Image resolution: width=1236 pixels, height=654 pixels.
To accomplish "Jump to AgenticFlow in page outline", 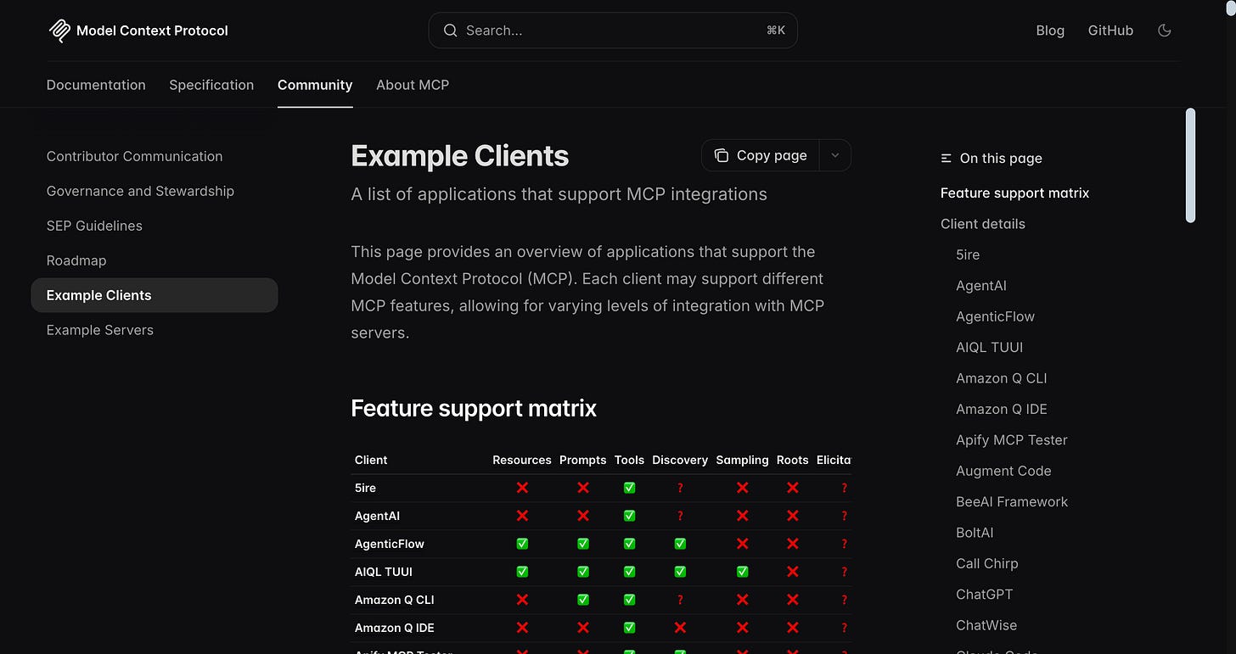I will point(996,316).
